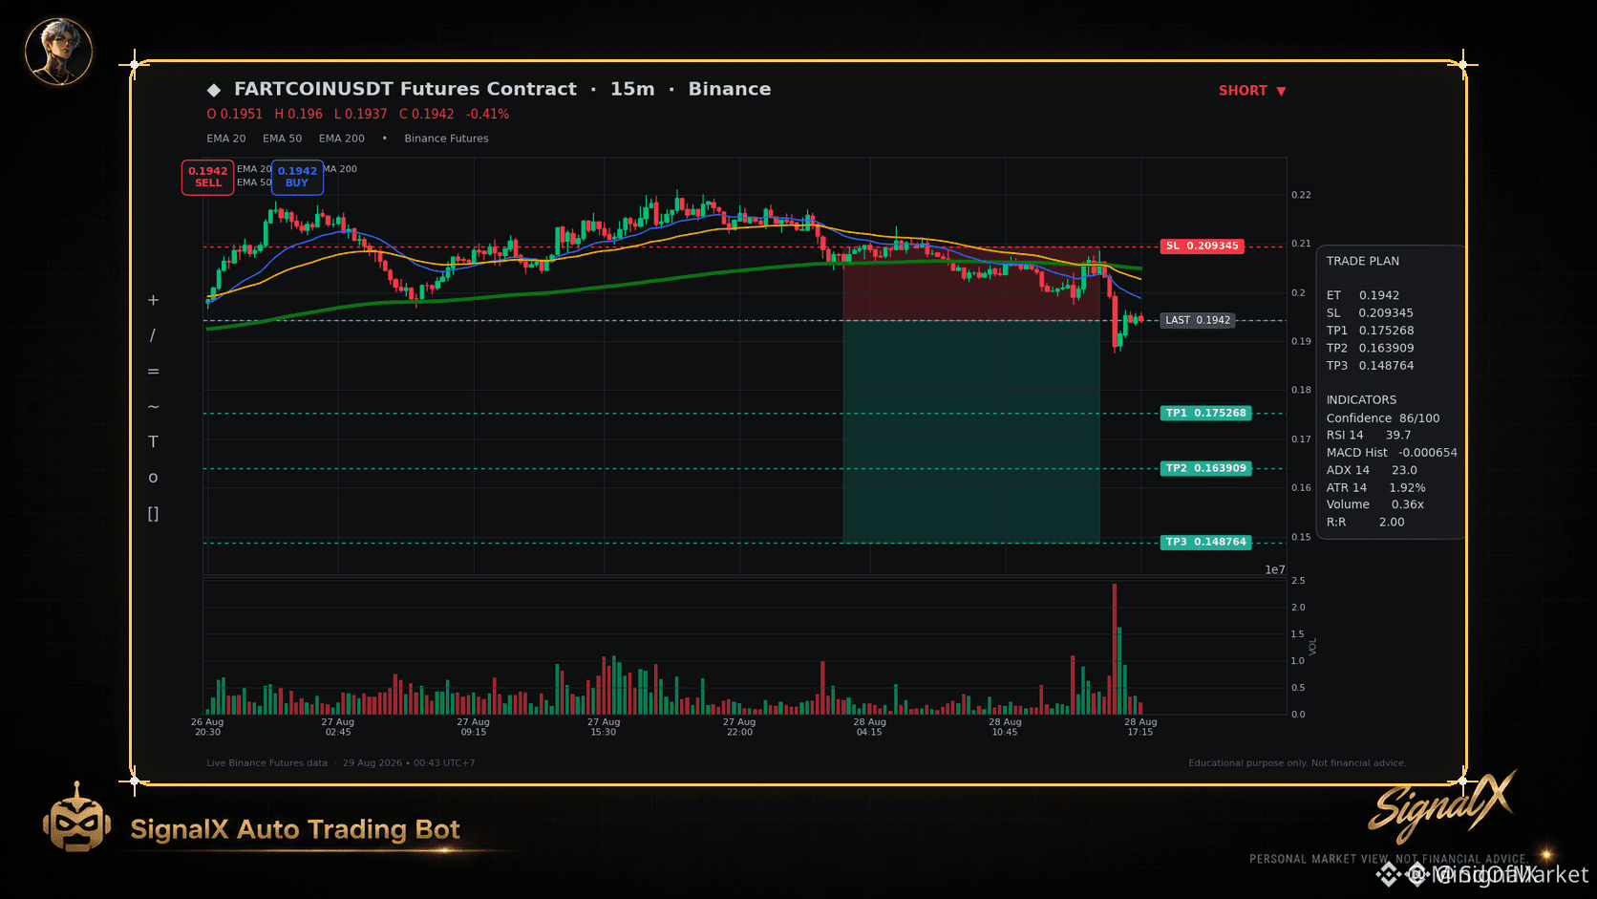This screenshot has width=1597, height=899.
Task: Click the red 0.1942 SELL button
Action: point(208,177)
